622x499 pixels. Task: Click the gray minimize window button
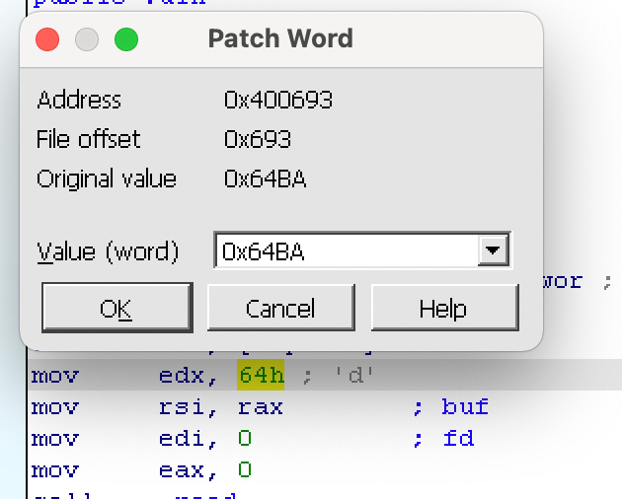pyautogui.click(x=87, y=39)
